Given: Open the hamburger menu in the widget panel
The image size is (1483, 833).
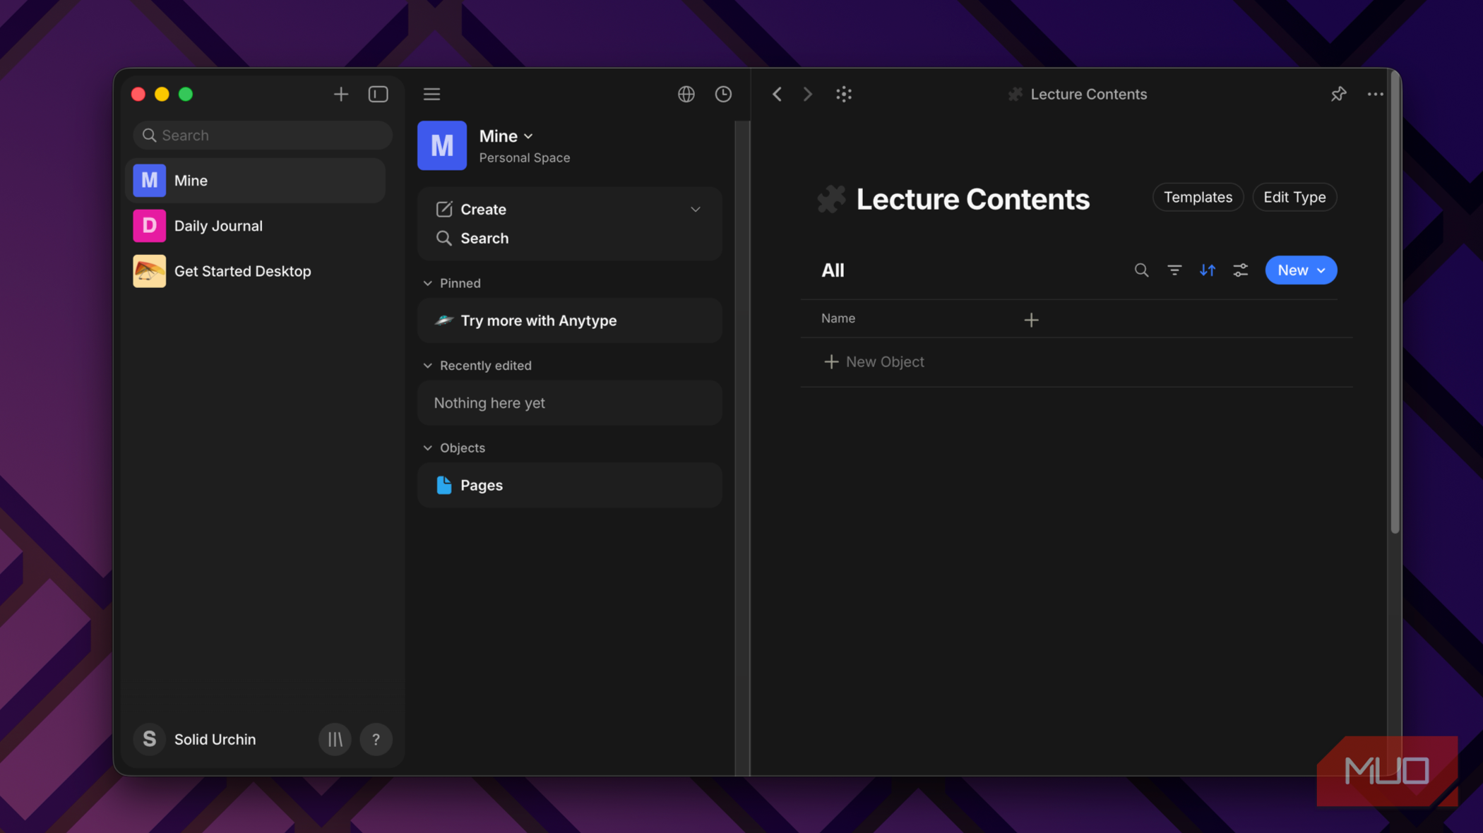Looking at the screenshot, I should [x=431, y=94].
